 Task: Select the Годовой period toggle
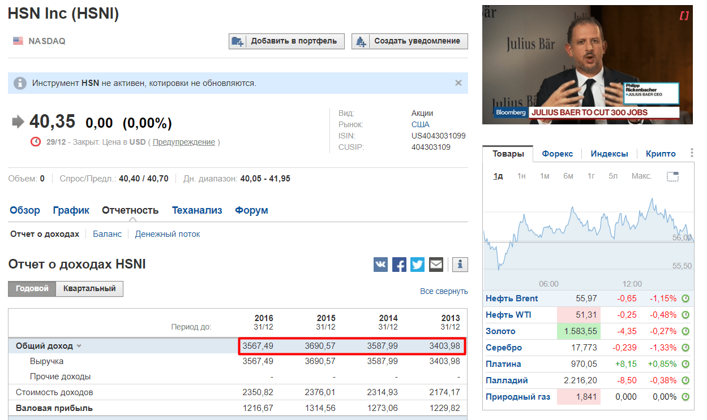click(x=32, y=288)
